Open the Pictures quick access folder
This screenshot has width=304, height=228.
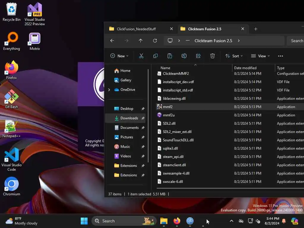tap(125, 137)
